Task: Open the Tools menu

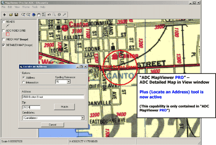Action: pos(35,7)
